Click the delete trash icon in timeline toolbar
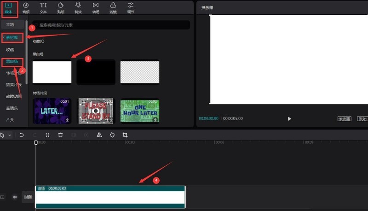The image size is (368, 211). pos(60,135)
